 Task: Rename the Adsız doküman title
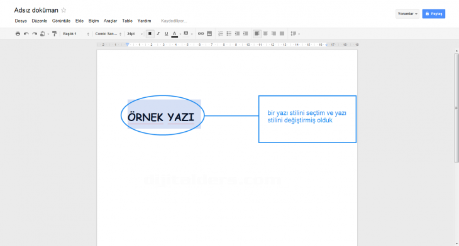tap(36, 10)
